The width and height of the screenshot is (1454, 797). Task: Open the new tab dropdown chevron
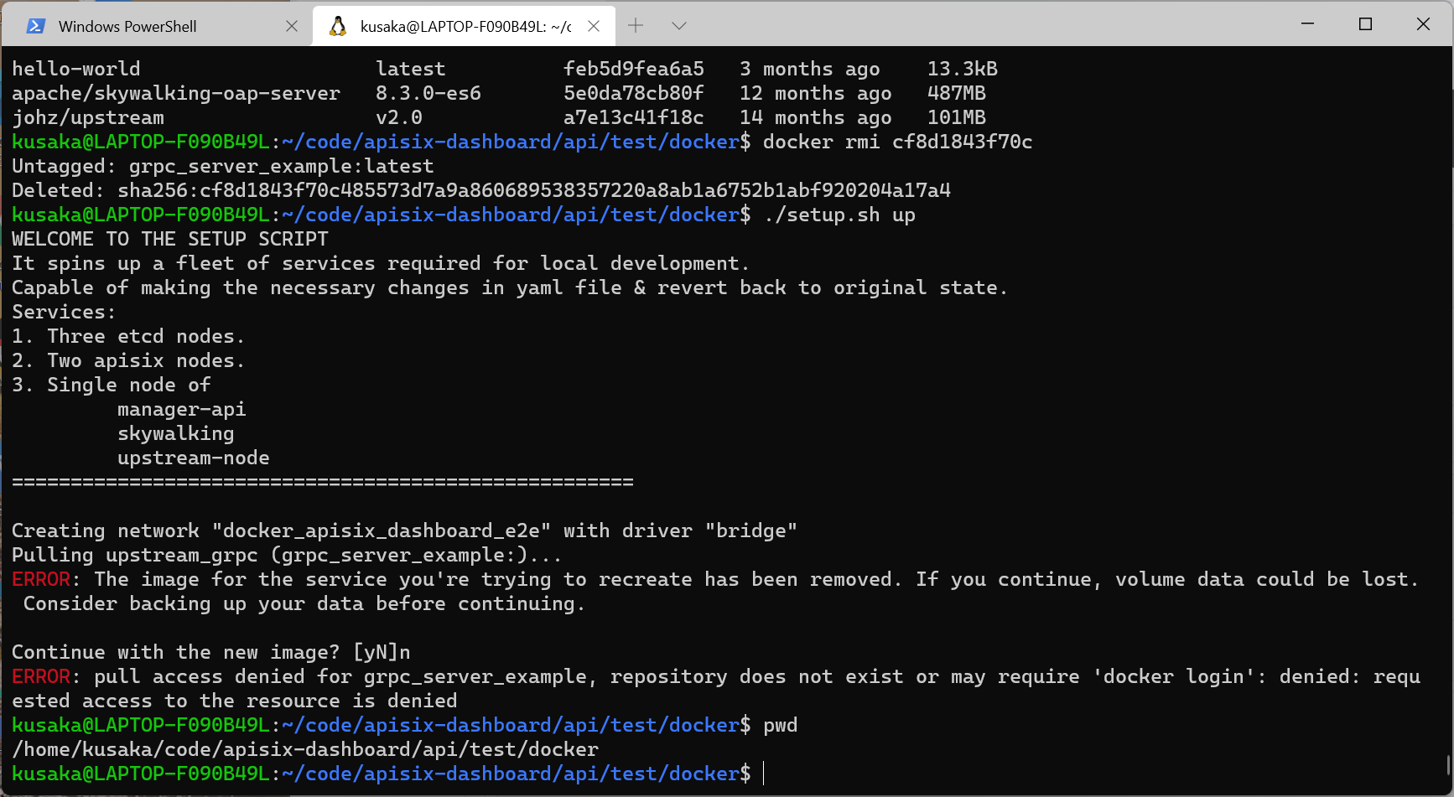pyautogui.click(x=678, y=26)
